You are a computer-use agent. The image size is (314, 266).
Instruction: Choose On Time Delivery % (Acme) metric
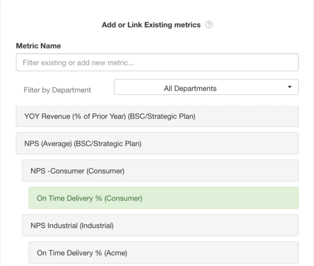pyautogui.click(x=163, y=253)
